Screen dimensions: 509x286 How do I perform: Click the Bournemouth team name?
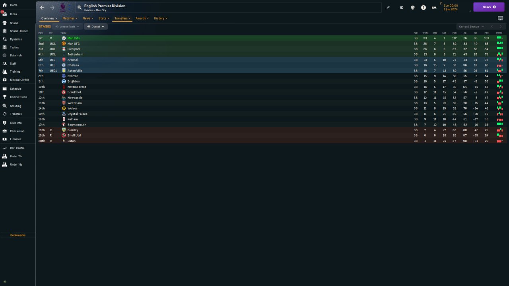(77, 125)
